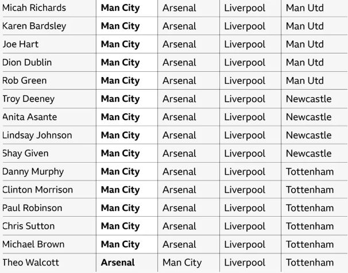Select the Anita Asante name cell
The height and width of the screenshot is (273, 348).
point(29,117)
